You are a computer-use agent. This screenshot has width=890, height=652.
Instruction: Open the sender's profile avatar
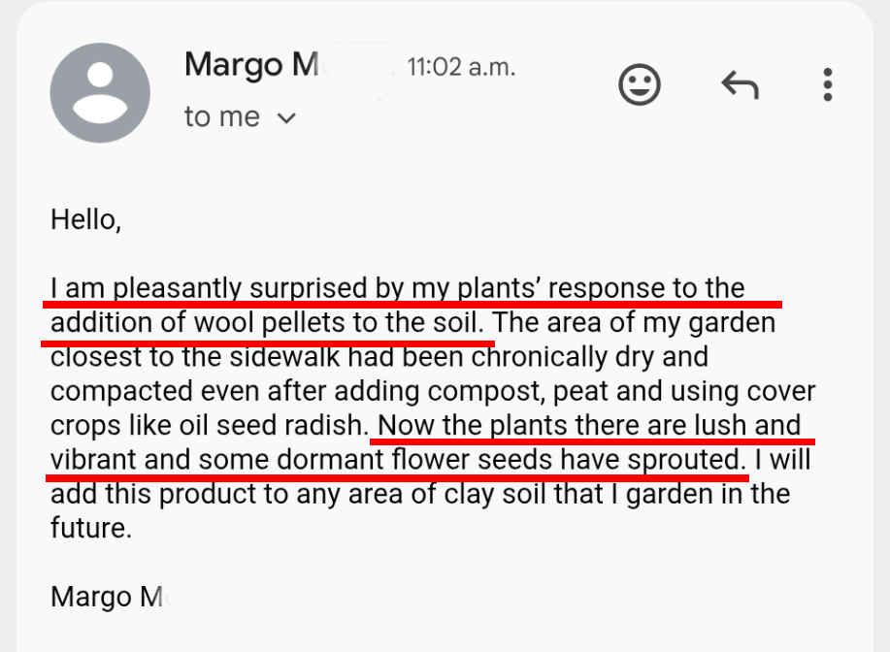100,92
